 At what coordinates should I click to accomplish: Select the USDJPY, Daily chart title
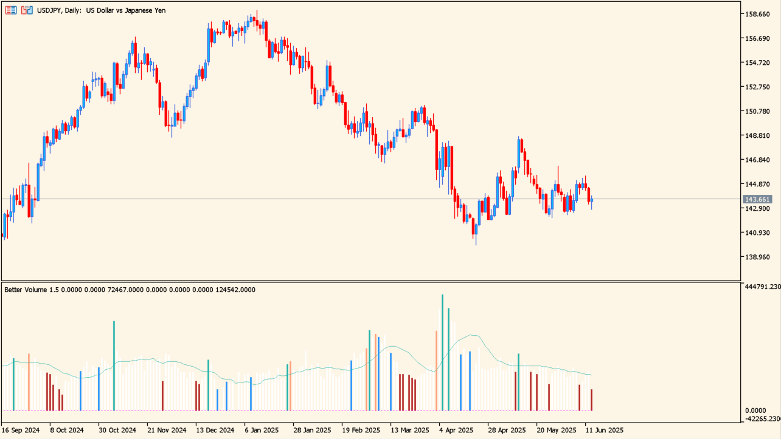(x=101, y=10)
